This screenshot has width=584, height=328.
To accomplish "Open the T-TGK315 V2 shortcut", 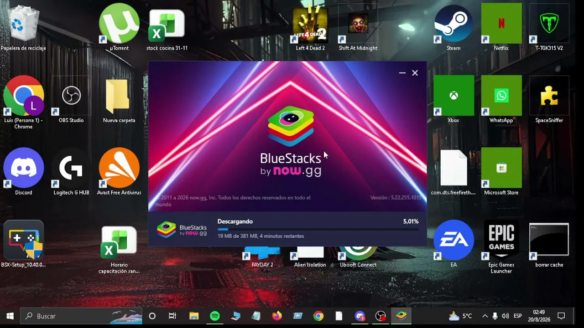I will tap(549, 27).
